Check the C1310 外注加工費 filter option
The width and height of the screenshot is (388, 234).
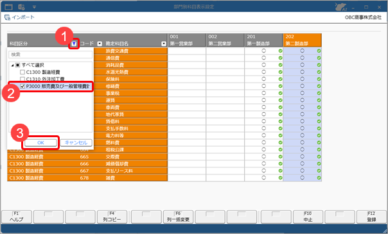click(22, 79)
